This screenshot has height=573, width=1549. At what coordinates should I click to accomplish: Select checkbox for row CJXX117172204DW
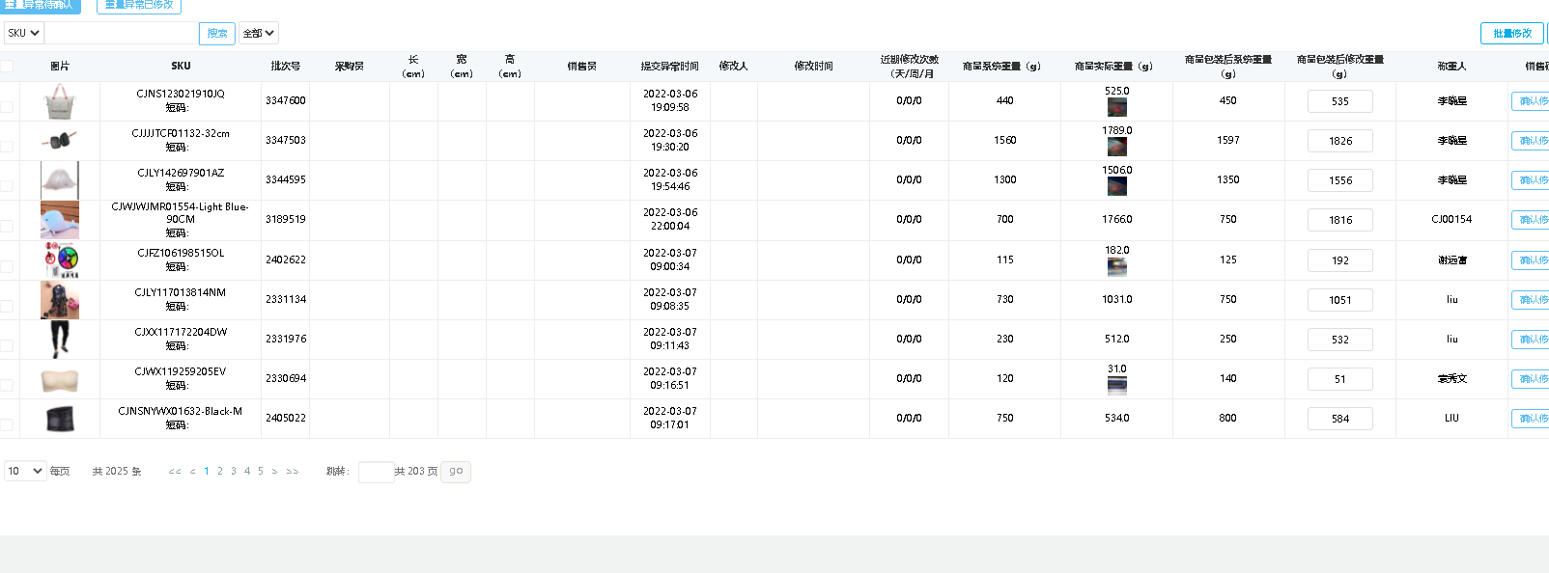click(7, 345)
